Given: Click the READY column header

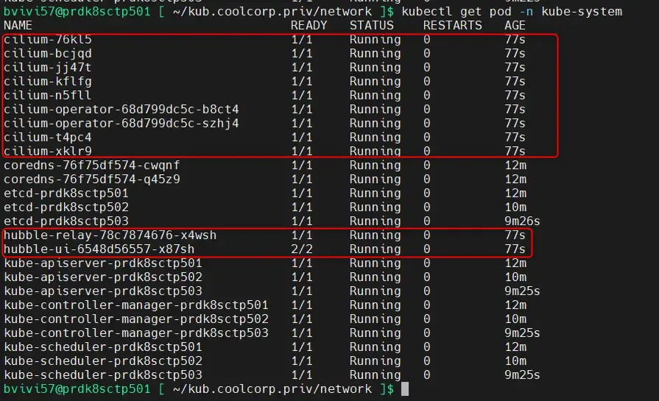Looking at the screenshot, I should (309, 26).
